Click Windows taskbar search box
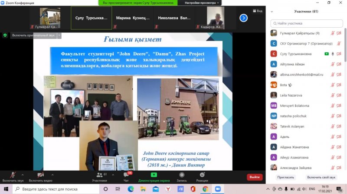 (56, 189)
